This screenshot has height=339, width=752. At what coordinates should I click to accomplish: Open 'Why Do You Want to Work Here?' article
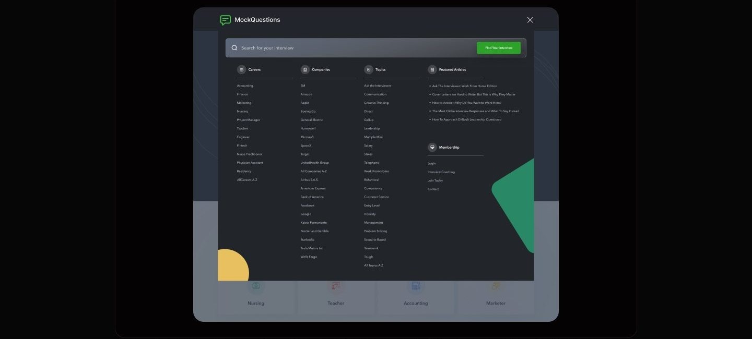click(x=467, y=103)
